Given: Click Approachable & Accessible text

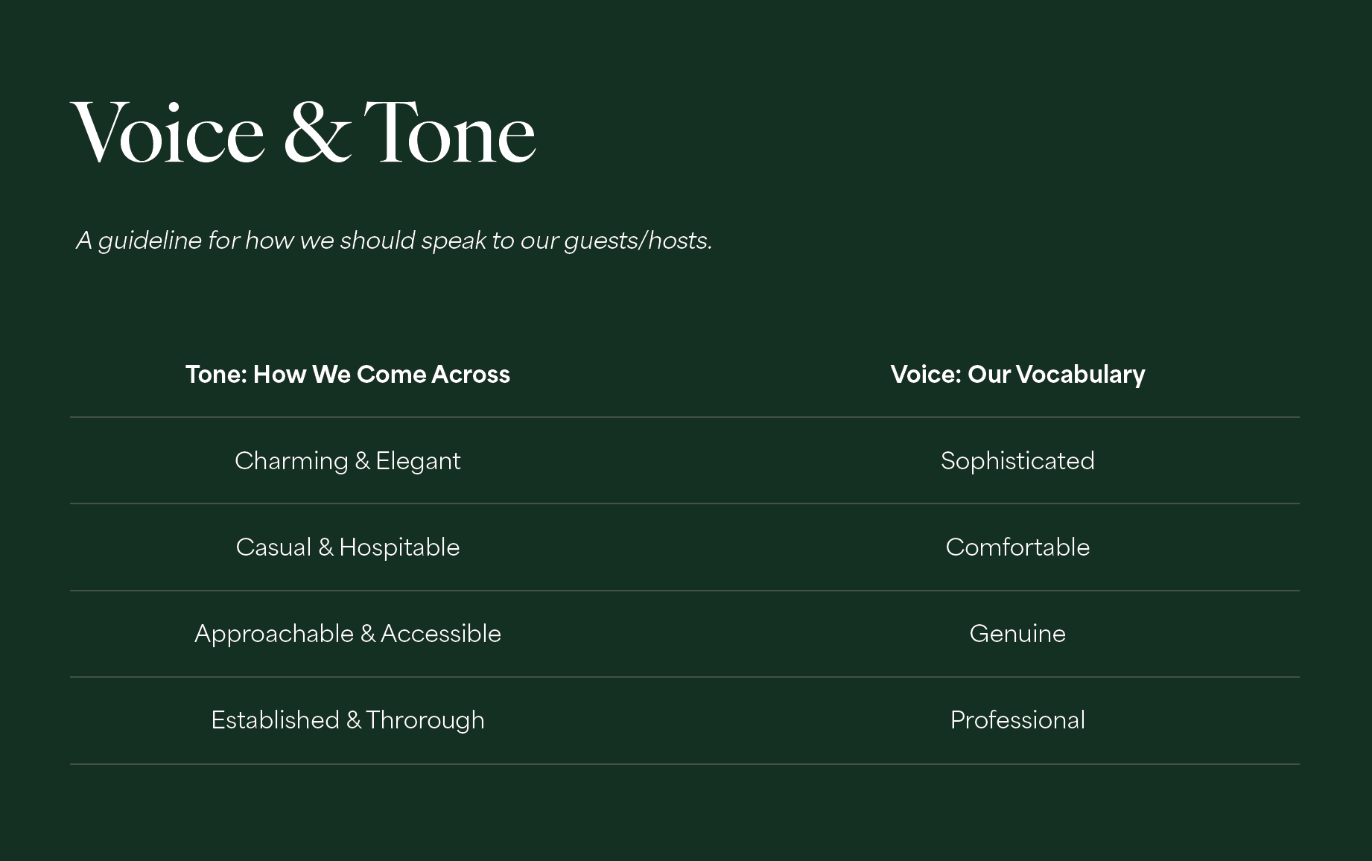Looking at the screenshot, I should point(348,634).
